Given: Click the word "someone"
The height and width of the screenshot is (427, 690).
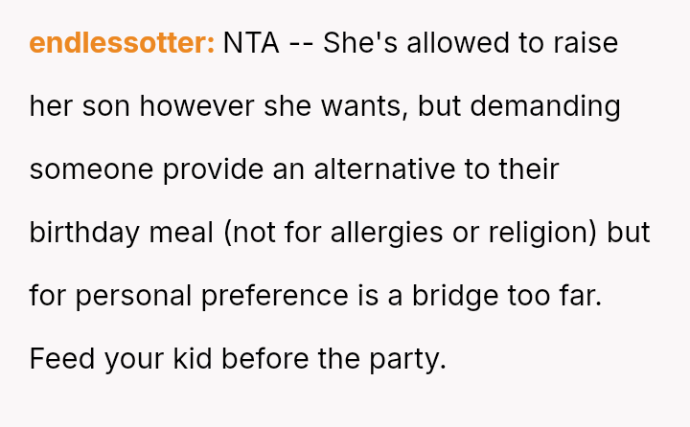Looking at the screenshot, I should (x=91, y=170).
